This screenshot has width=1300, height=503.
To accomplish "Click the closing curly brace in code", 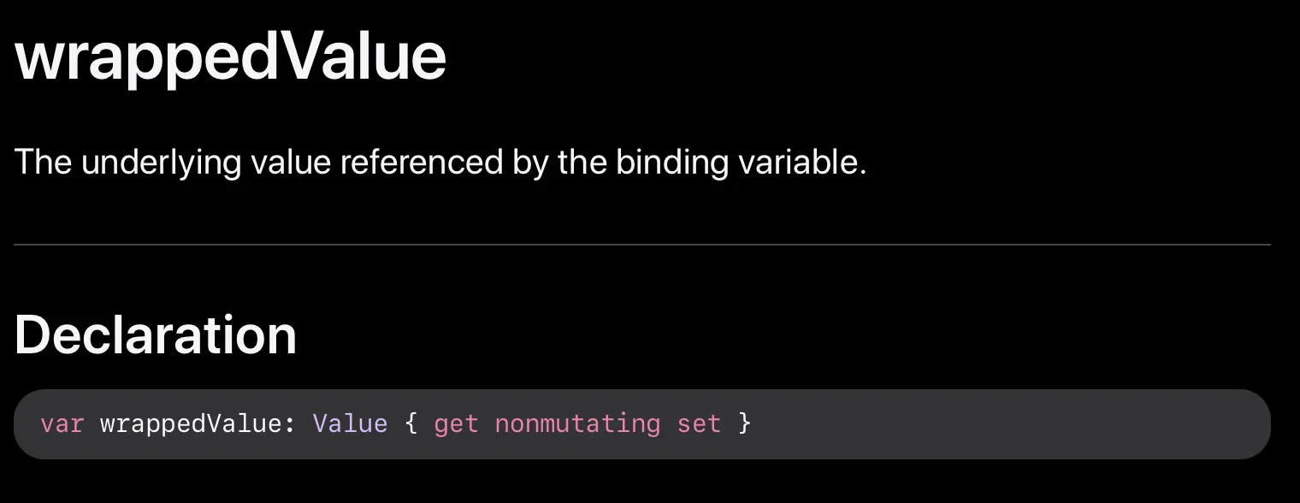I will [744, 423].
